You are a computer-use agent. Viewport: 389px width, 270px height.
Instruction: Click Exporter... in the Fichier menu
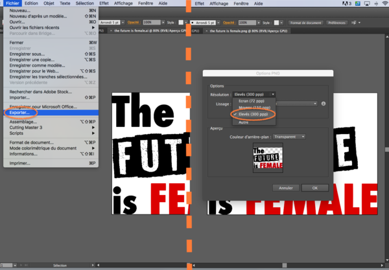pos(19,113)
